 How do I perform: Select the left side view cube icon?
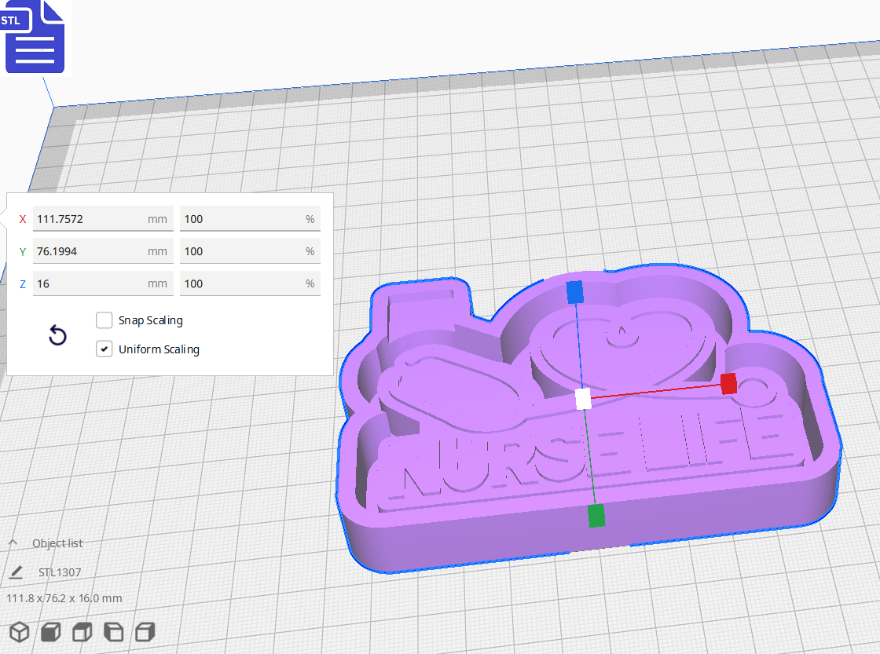coord(113,632)
